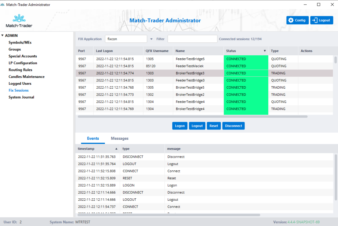
Task: Click CONNECTED status of FeederTestBridge5
Action: pyautogui.click(x=246, y=59)
